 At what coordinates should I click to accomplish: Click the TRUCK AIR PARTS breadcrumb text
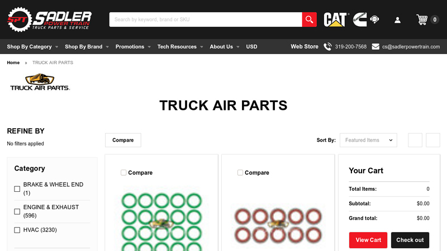pyautogui.click(x=53, y=62)
